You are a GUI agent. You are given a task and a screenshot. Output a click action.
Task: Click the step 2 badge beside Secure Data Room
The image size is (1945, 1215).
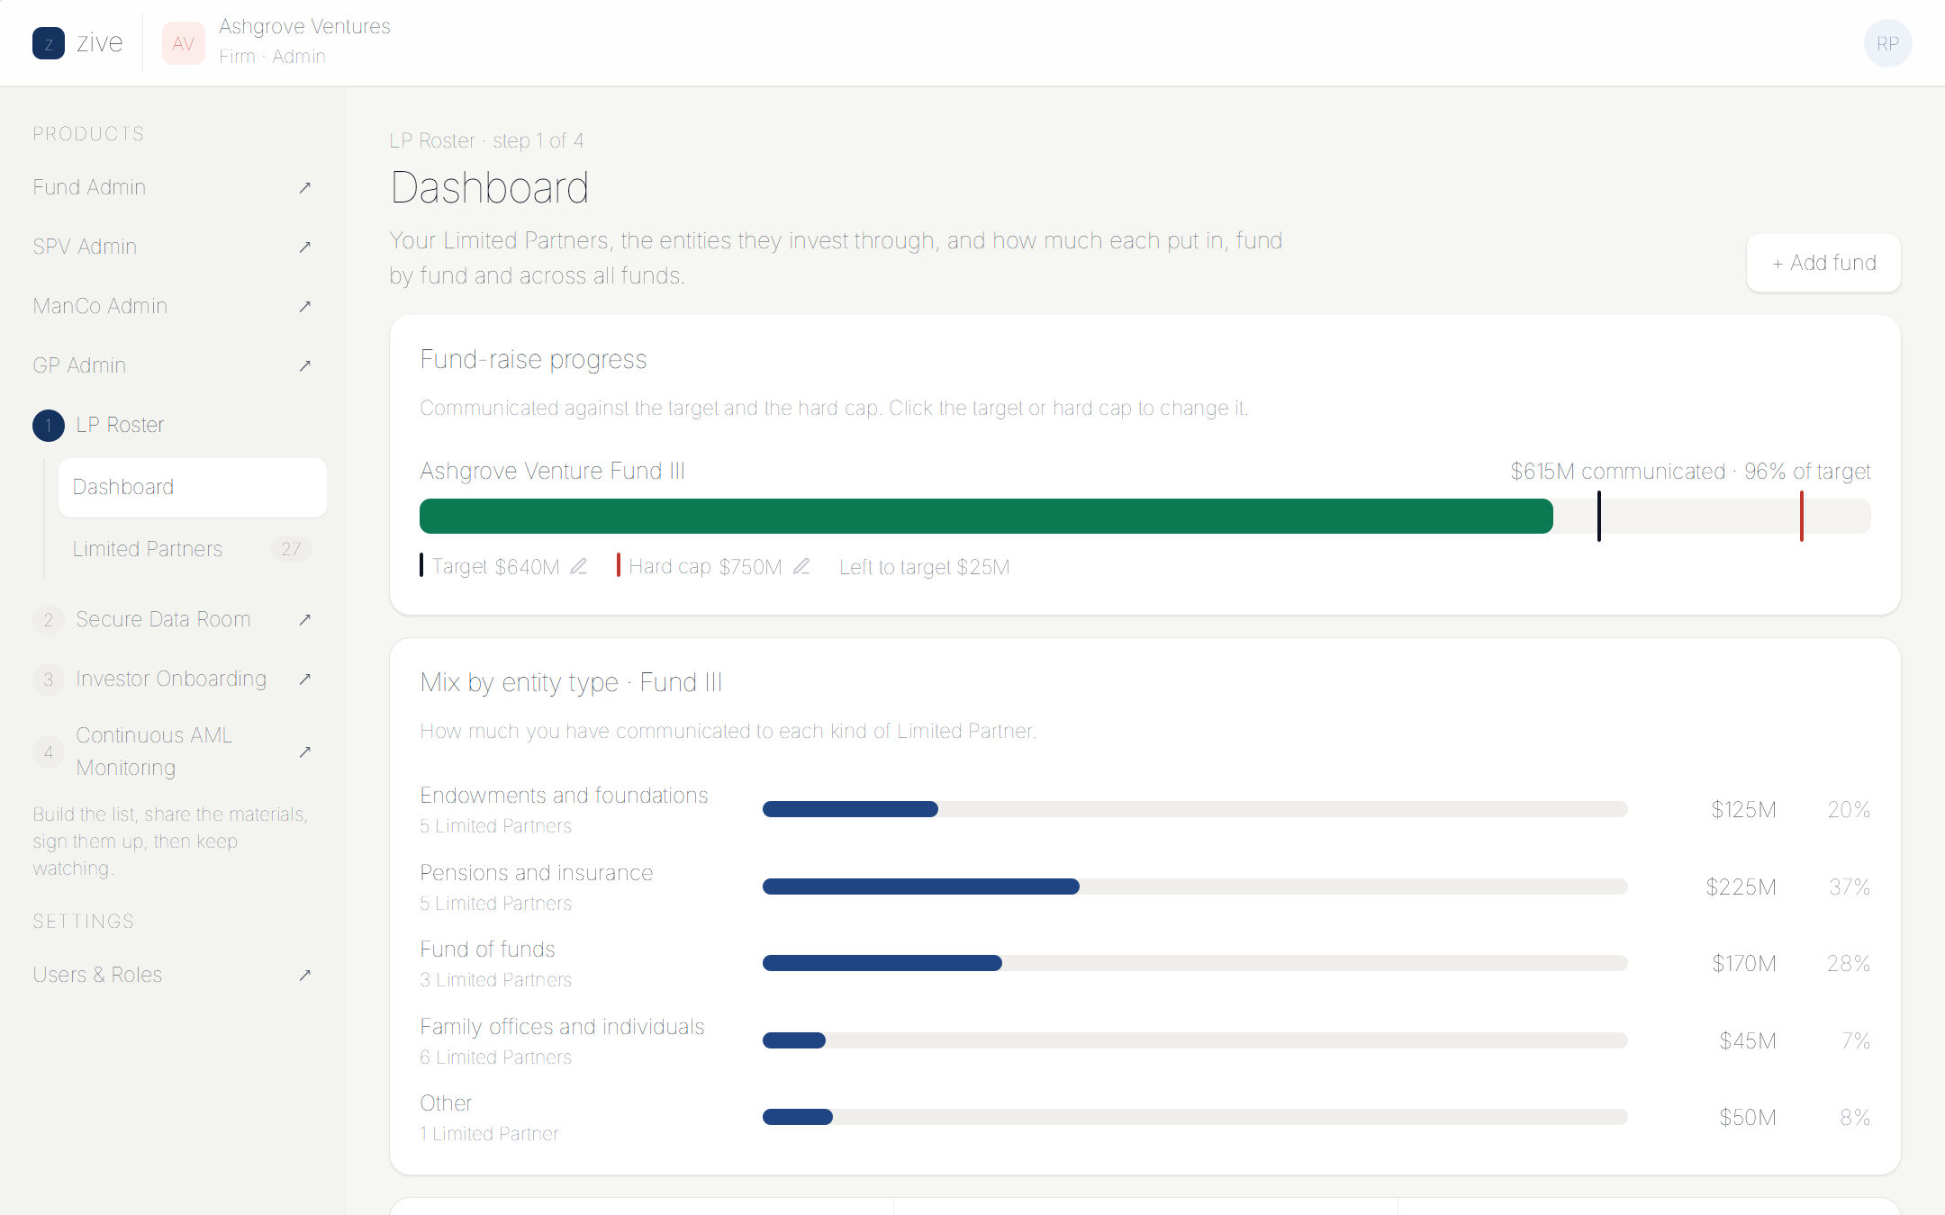(x=49, y=620)
